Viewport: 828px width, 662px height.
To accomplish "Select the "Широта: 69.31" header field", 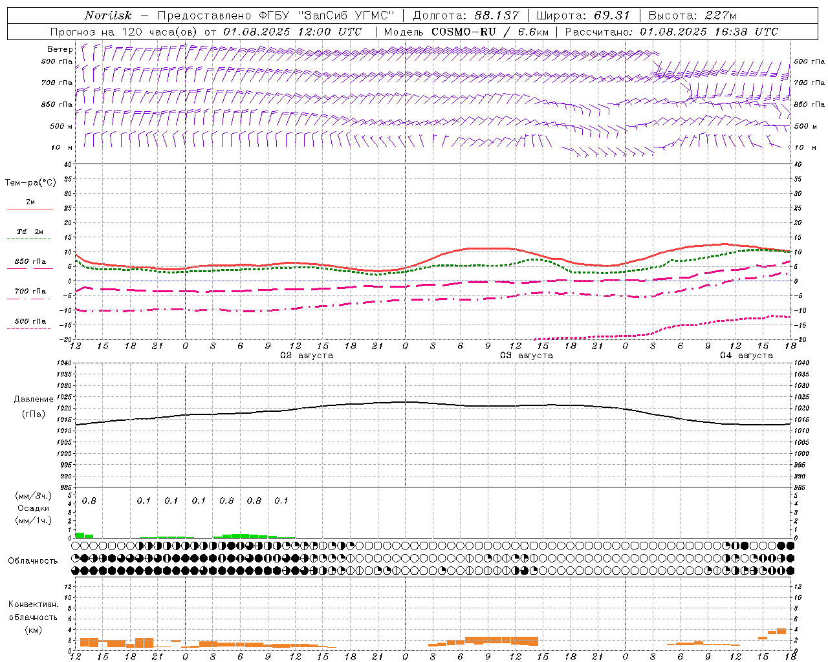I will coord(583,16).
